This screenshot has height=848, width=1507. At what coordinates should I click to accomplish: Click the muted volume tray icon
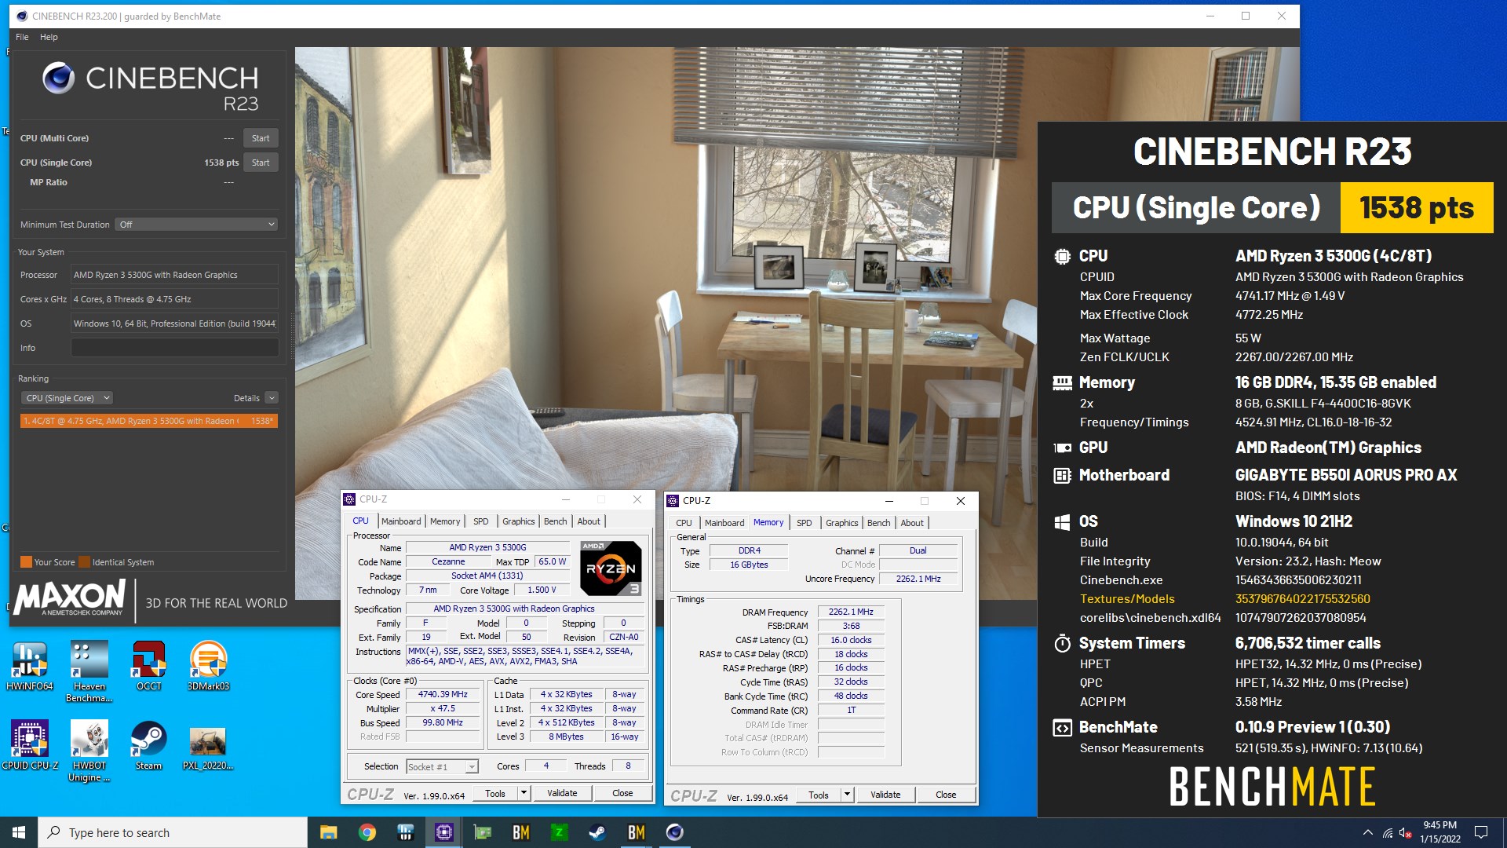click(1406, 832)
